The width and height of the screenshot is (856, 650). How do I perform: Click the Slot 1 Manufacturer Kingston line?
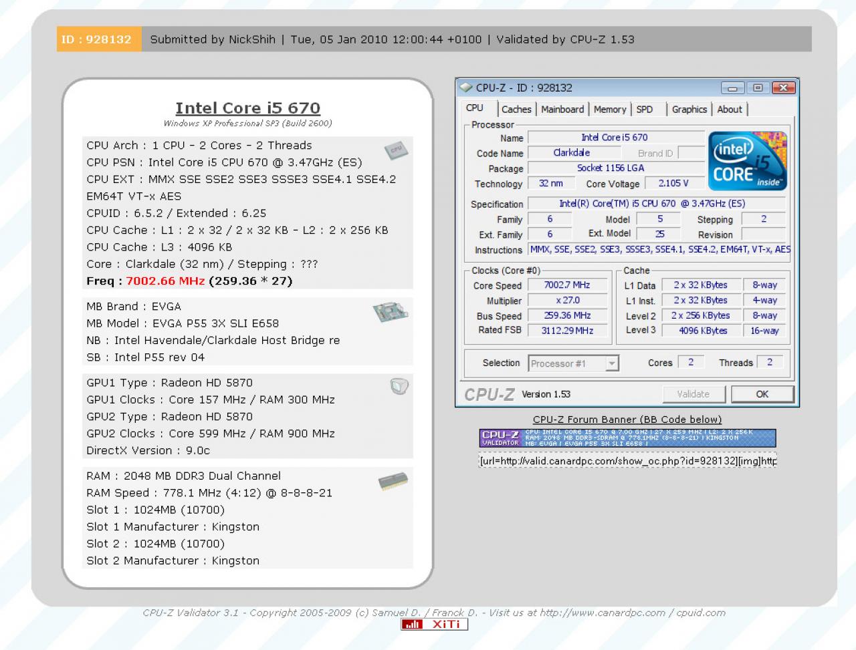click(x=173, y=527)
